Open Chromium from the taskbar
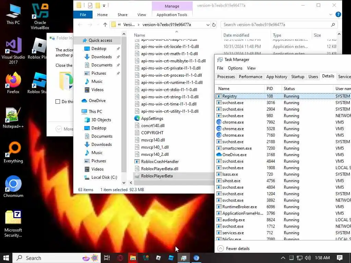351x263 pixels. 196,258
